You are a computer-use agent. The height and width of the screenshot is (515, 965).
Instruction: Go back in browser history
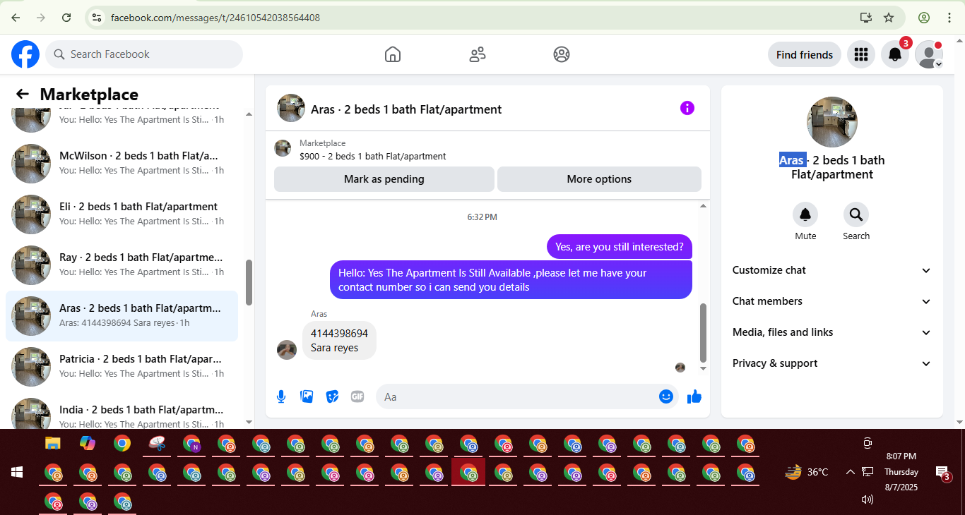coord(16,18)
